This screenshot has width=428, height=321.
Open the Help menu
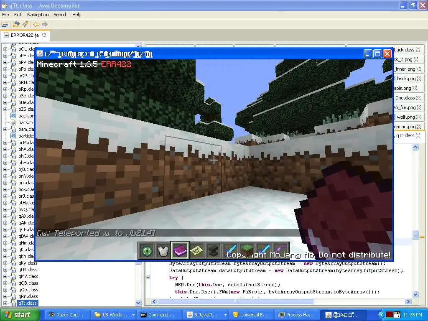[x=77, y=15]
